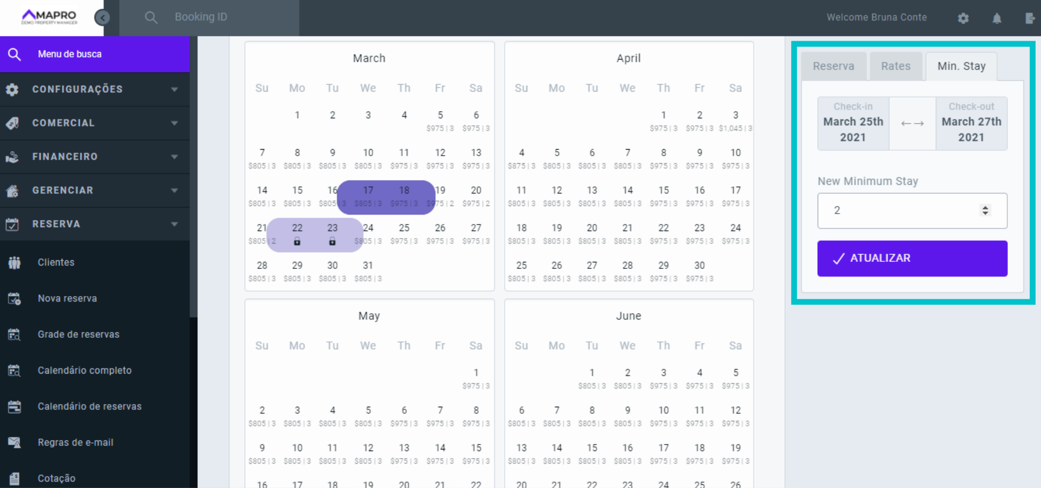Select the locked March 22 date
This screenshot has height=488, width=1041.
(x=297, y=234)
